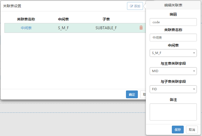Expand the 与主表关联字段 MID dropdown
The height and width of the screenshot is (136, 202).
coord(173,71)
